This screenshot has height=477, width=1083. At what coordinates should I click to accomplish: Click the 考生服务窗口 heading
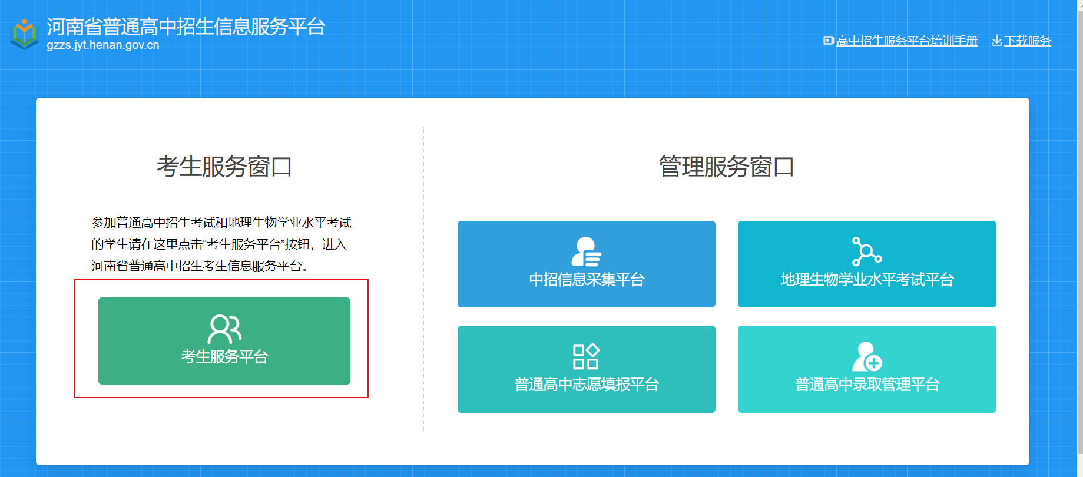pos(224,167)
